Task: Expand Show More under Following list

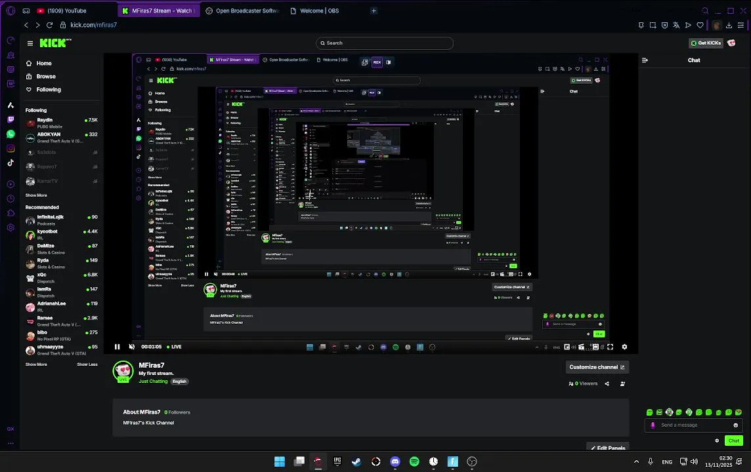Action: (x=36, y=195)
